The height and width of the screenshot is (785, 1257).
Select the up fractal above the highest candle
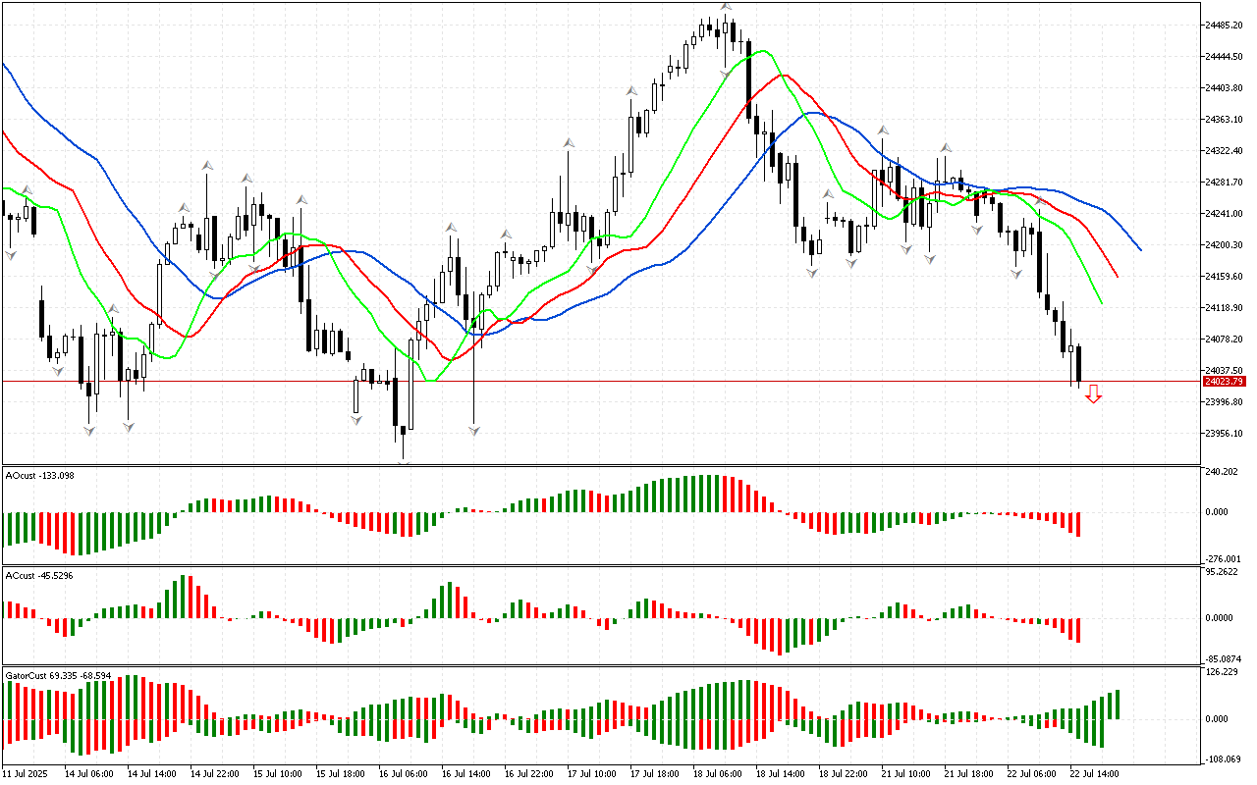(726, 7)
